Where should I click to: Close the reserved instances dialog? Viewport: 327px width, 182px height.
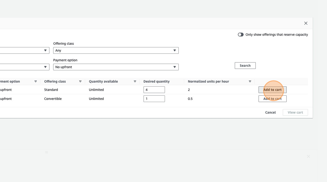tap(306, 23)
